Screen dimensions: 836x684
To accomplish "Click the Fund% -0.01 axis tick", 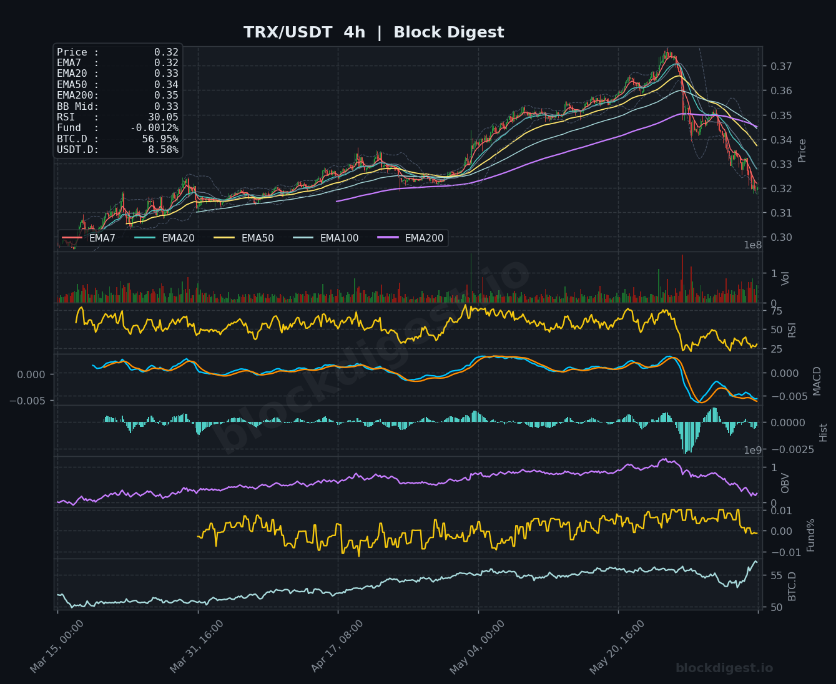I will (x=785, y=552).
